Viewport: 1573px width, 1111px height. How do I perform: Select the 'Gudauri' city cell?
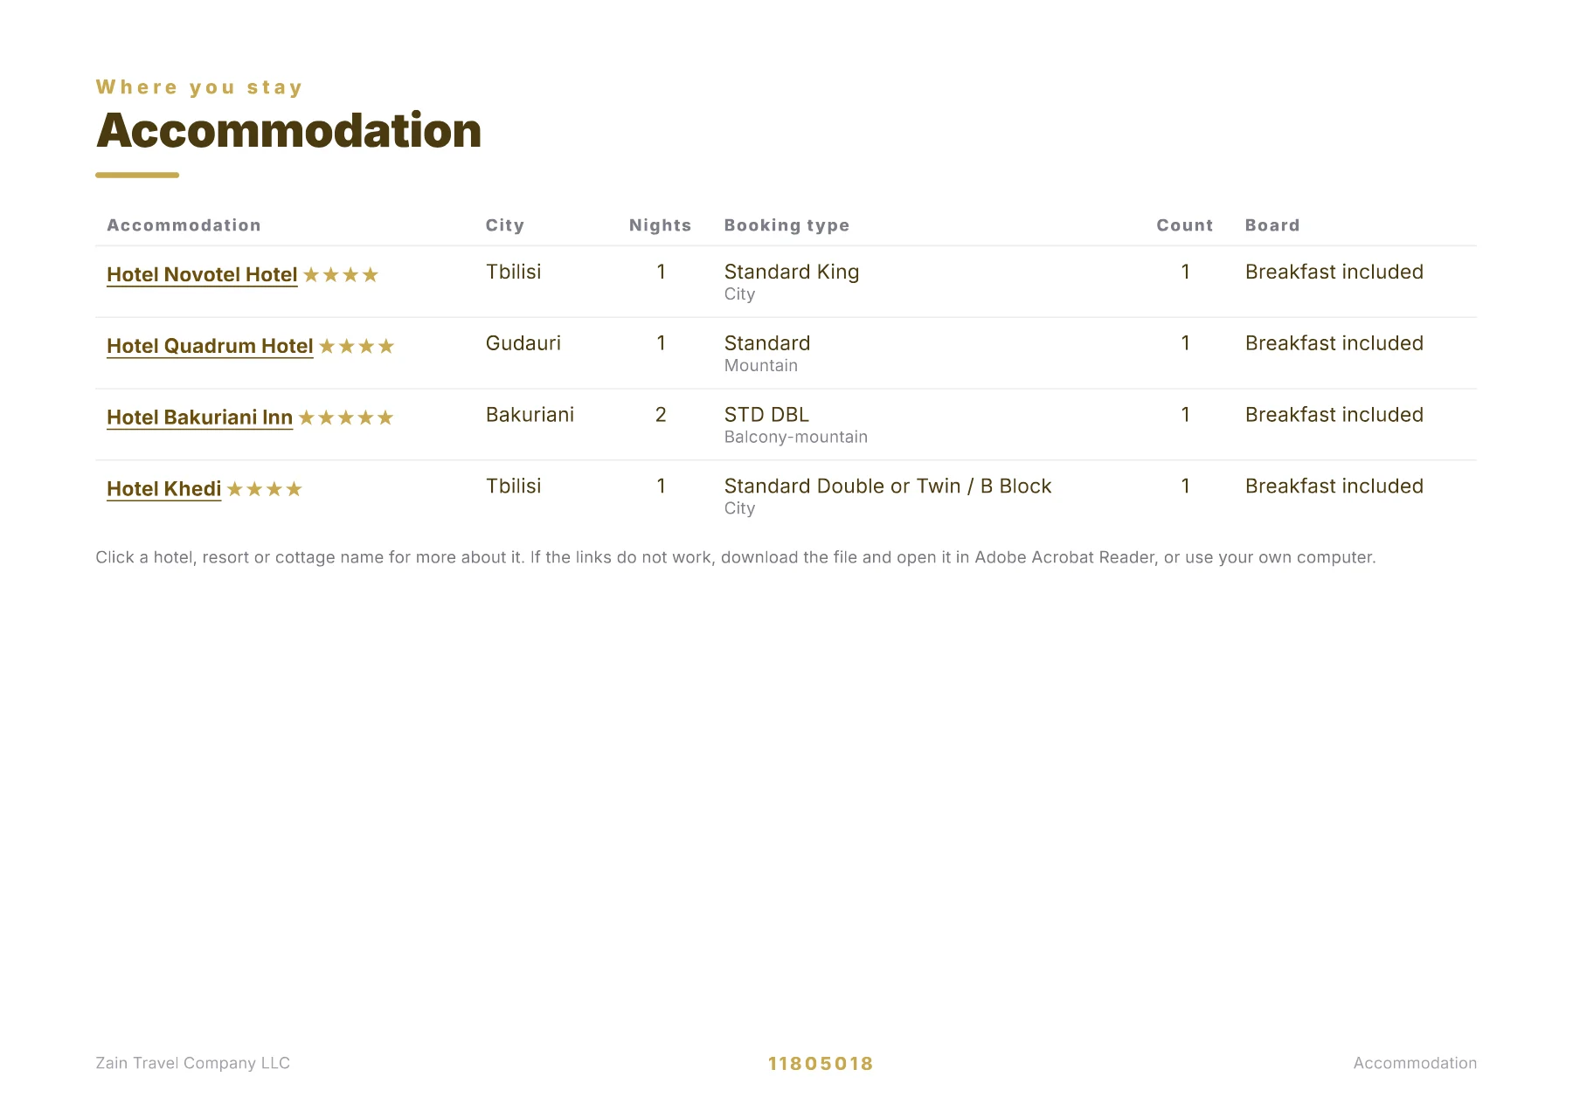(523, 343)
